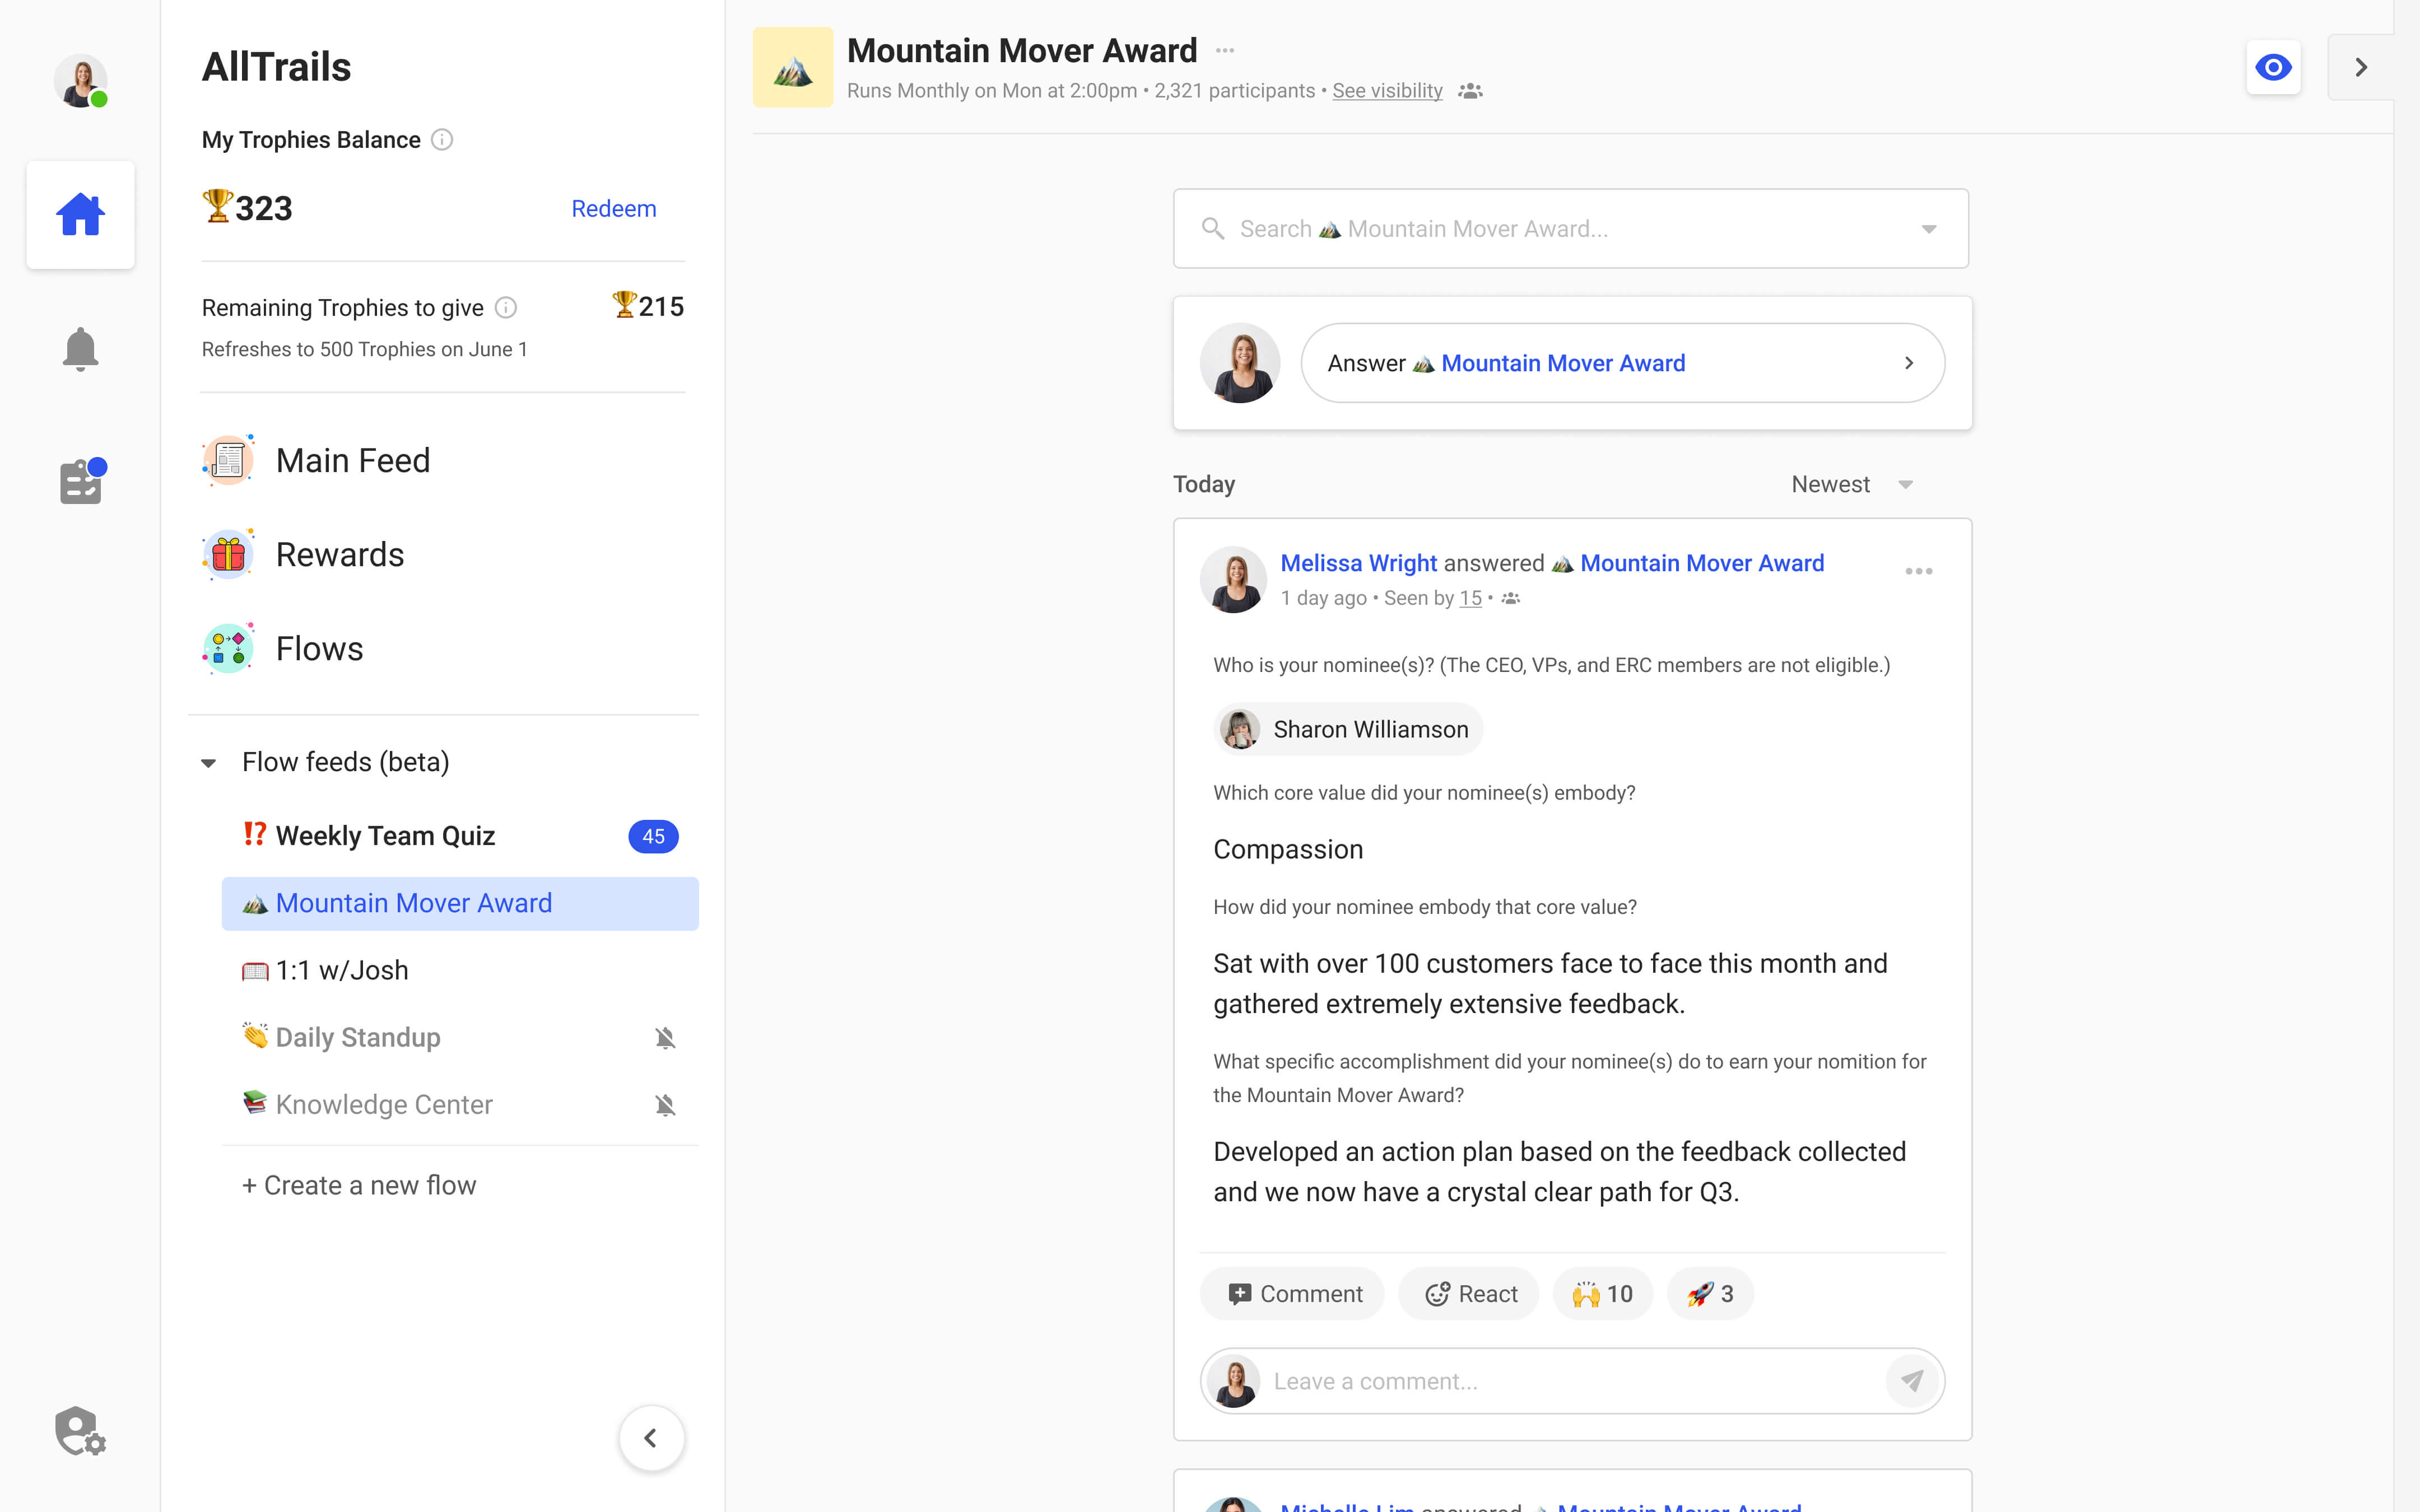Open See visibility for Mountain Mover Award

click(1386, 90)
